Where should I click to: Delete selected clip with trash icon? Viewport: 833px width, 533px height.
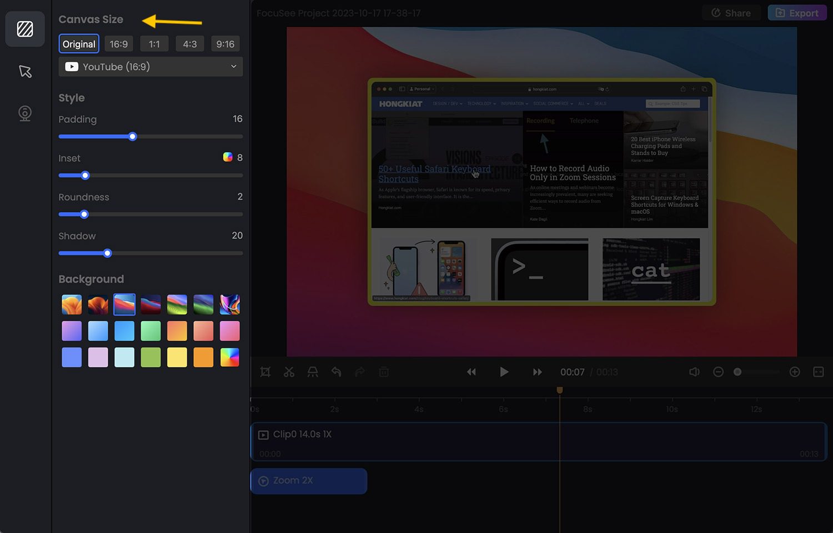(384, 372)
